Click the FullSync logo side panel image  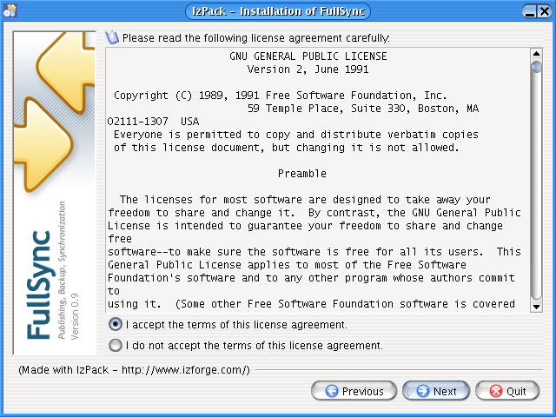click(x=55, y=193)
